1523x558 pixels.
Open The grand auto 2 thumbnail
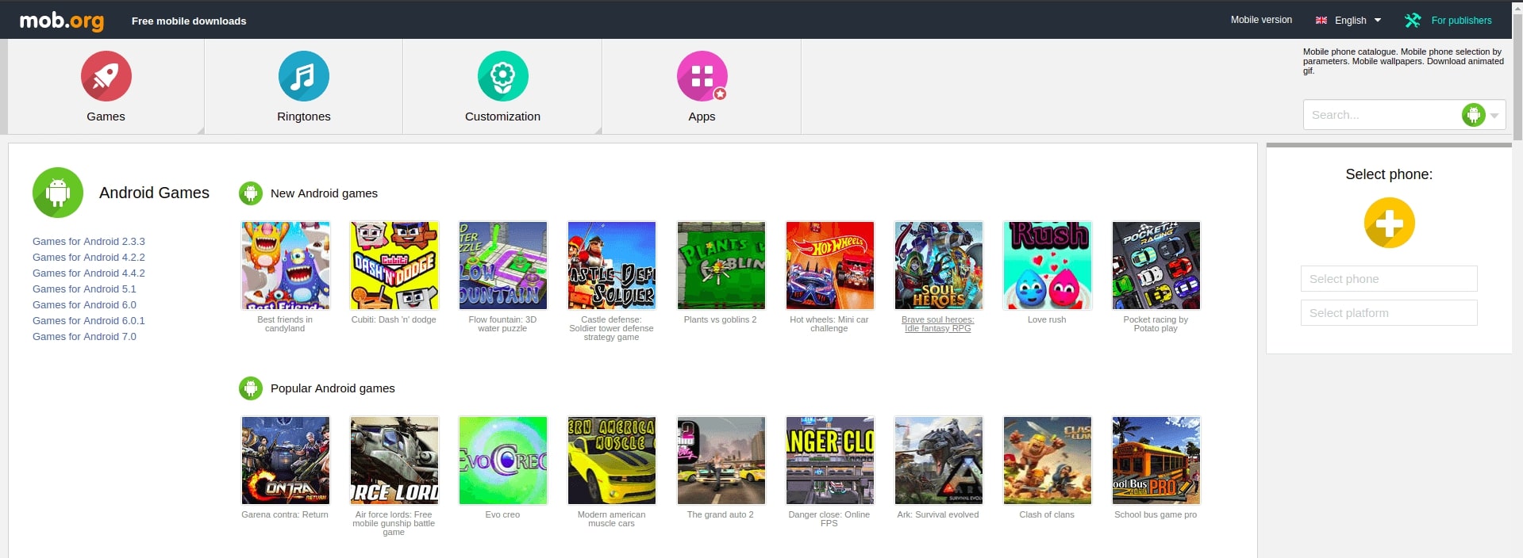click(x=721, y=461)
